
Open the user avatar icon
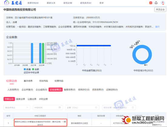[163, 3]
